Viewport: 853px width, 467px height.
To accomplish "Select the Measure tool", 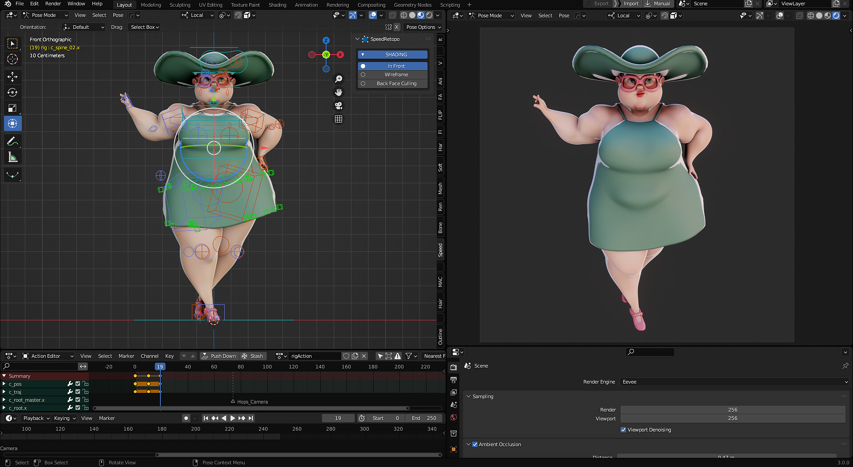I will click(12, 156).
